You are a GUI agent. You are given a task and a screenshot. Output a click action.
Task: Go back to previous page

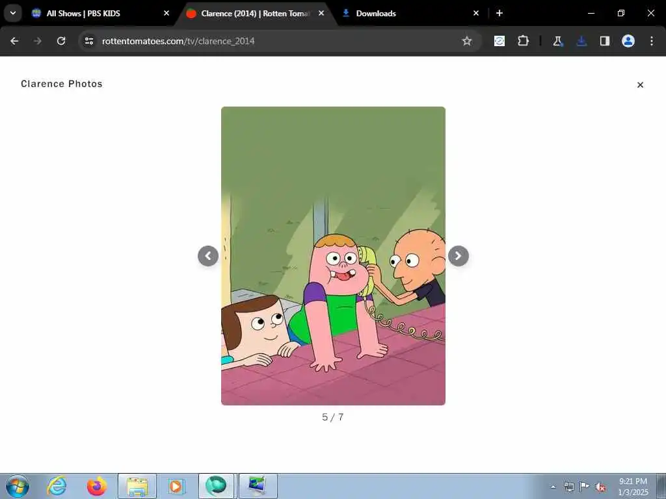pos(14,41)
